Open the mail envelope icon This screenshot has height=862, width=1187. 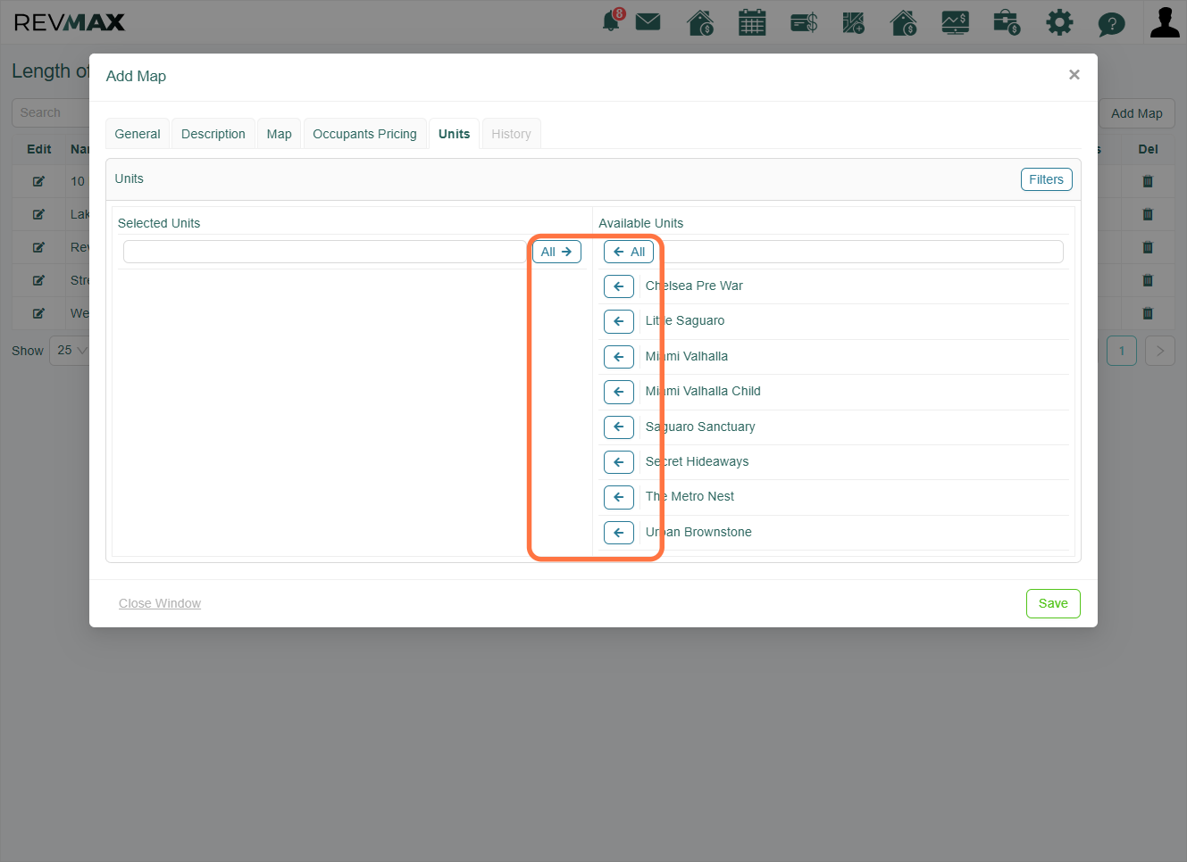[648, 21]
